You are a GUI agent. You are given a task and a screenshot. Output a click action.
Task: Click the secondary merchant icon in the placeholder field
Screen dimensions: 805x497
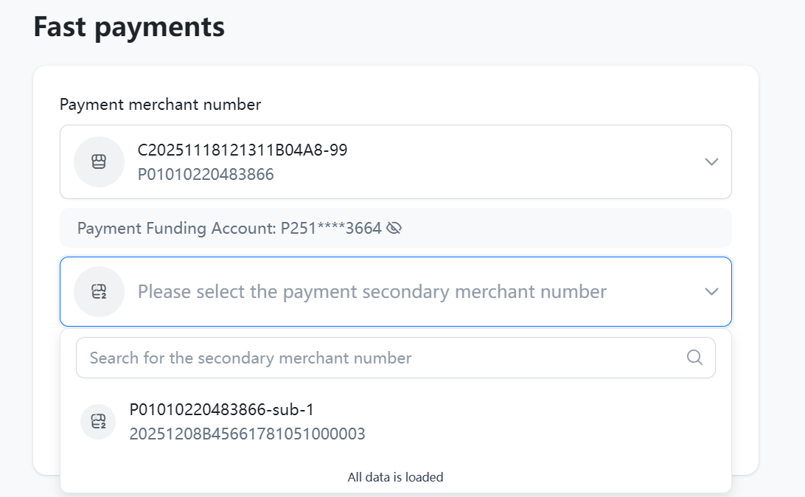99,291
